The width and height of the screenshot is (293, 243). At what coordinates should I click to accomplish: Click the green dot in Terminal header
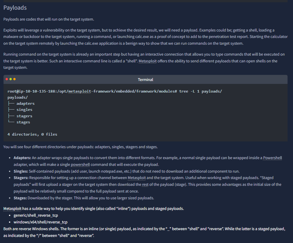click(x=11, y=79)
